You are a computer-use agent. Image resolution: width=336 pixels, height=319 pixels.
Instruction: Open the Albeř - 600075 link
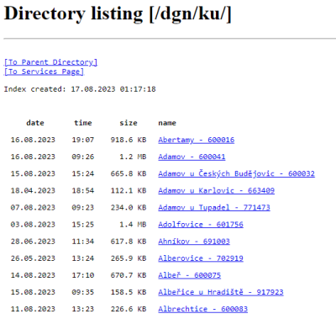(190, 275)
